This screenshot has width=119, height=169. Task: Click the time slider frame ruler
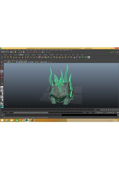point(47,110)
